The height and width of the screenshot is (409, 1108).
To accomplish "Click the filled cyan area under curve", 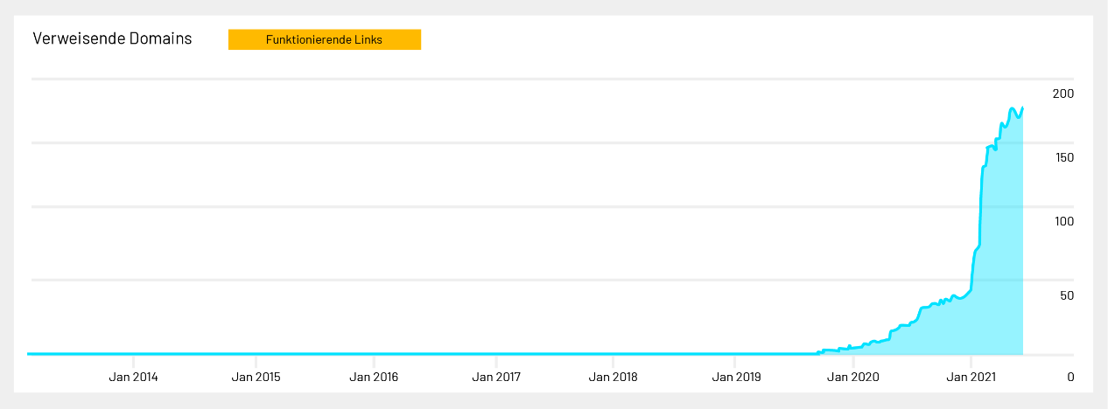I will pyautogui.click(x=998, y=262).
